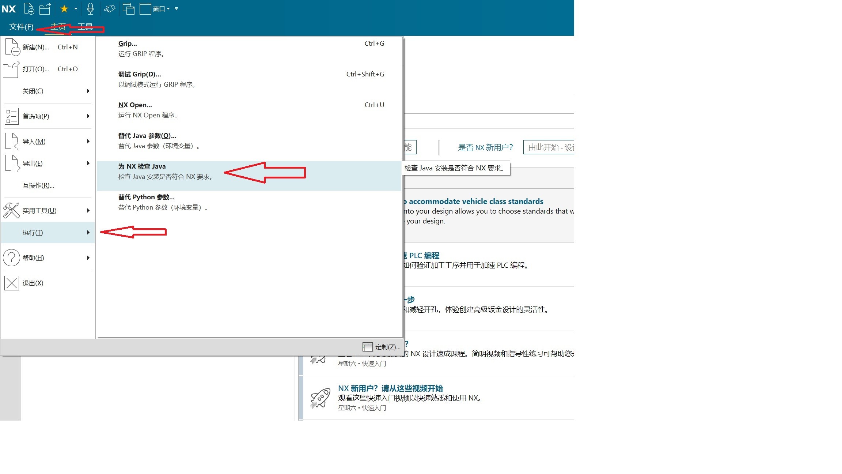This screenshot has width=842, height=474.
Task: Open the 文件(F) menu
Action: pyautogui.click(x=21, y=27)
